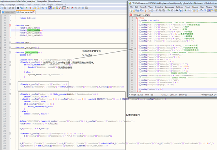
Task: Click Print icon in config_global.php window toolbar
Action: 152,10
